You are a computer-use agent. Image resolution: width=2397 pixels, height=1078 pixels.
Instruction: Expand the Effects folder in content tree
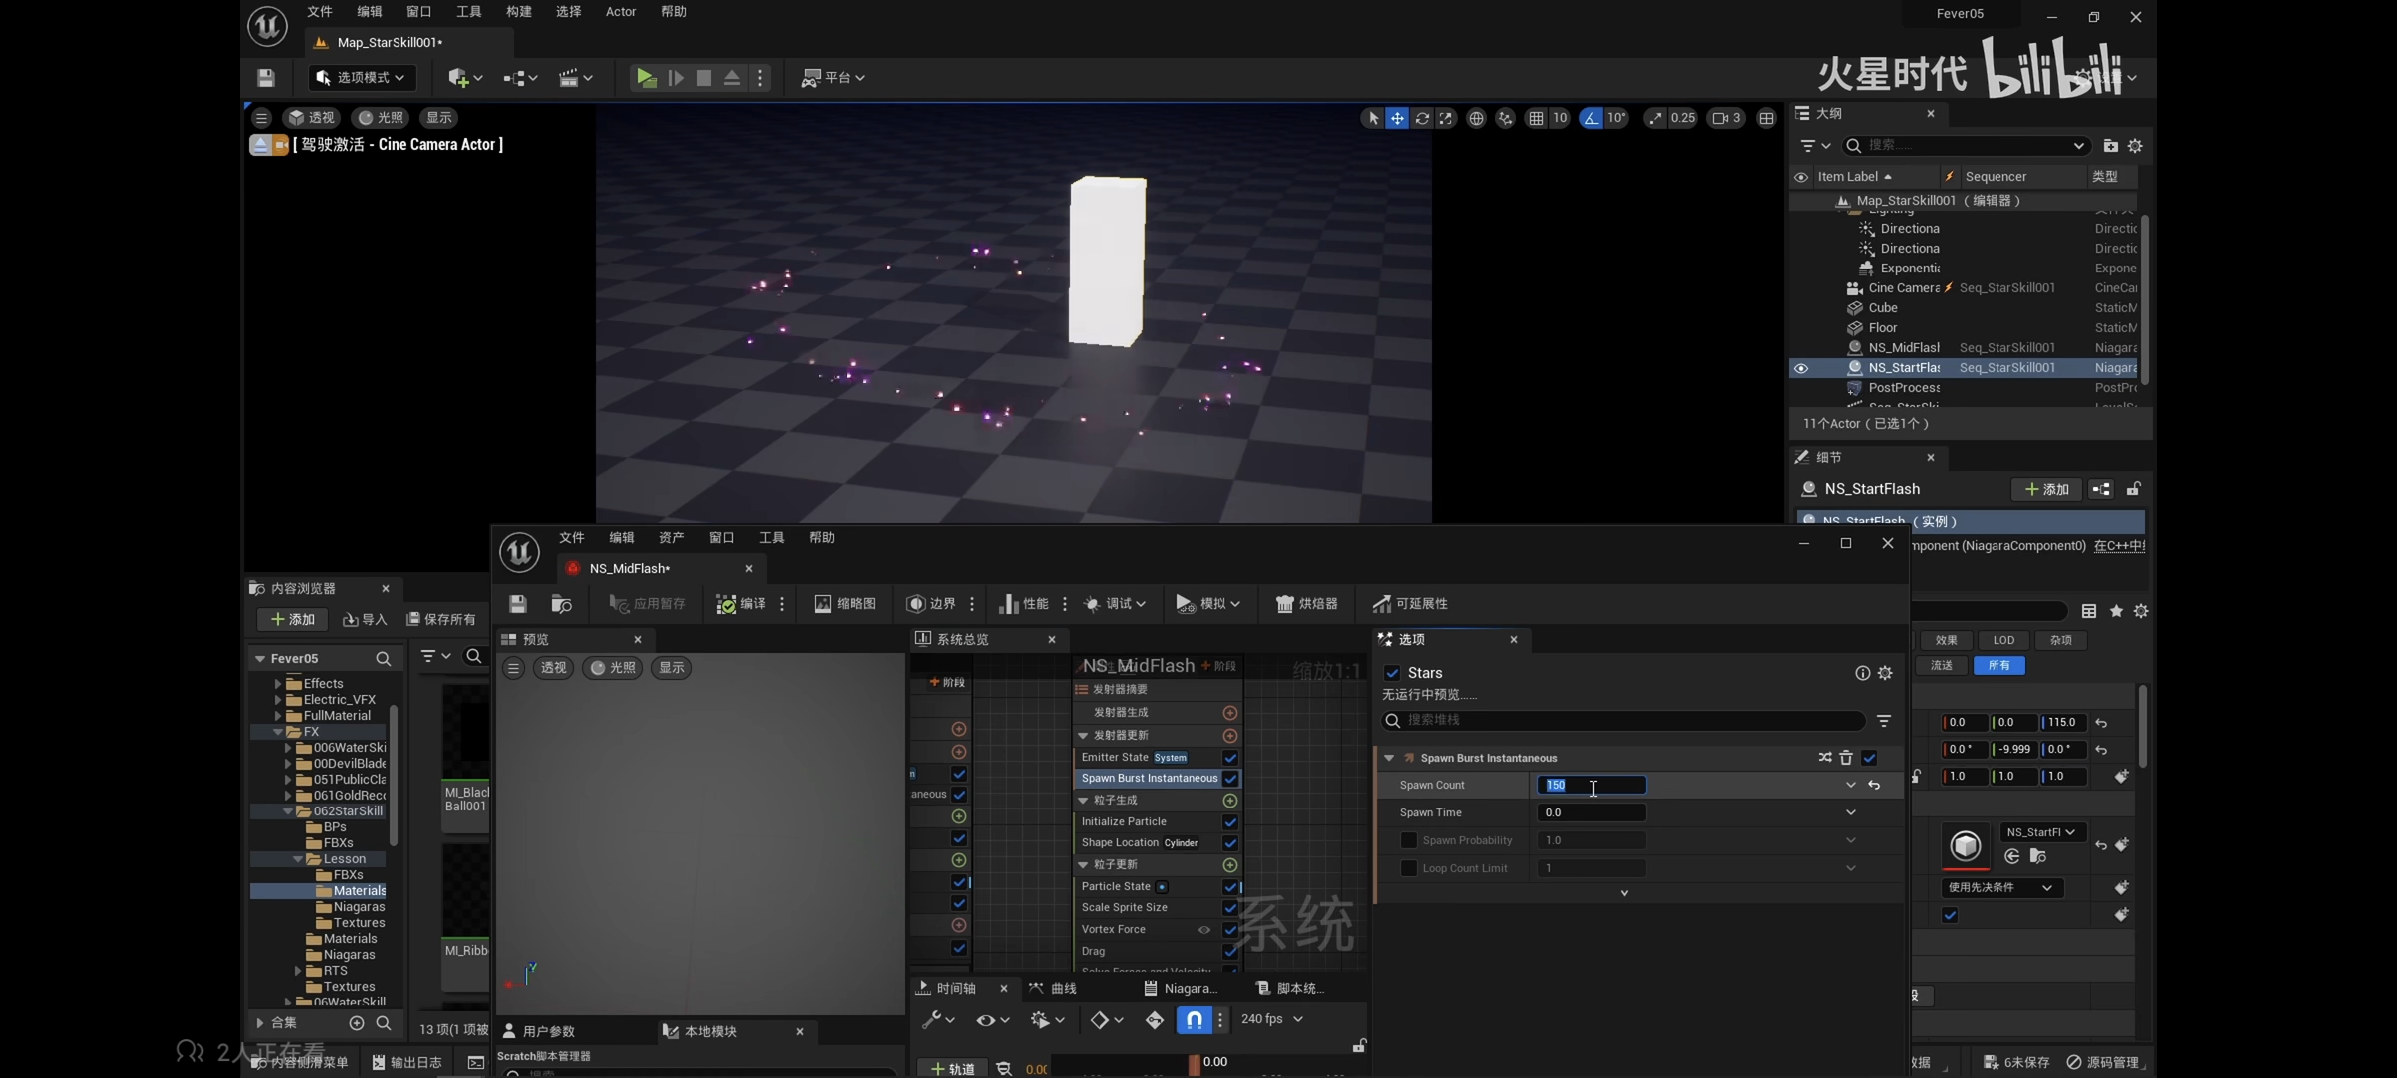[278, 684]
